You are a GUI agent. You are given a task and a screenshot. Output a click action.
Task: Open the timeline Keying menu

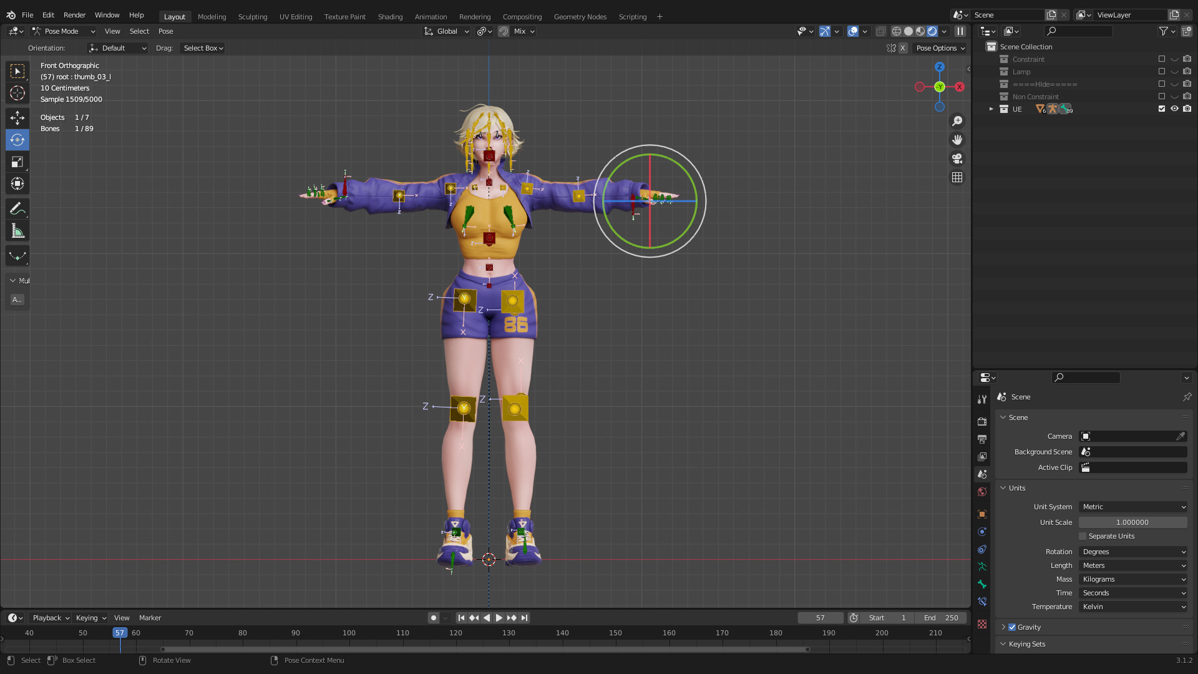90,618
